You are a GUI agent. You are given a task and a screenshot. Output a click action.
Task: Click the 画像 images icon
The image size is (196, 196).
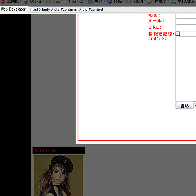pos(91,2)
